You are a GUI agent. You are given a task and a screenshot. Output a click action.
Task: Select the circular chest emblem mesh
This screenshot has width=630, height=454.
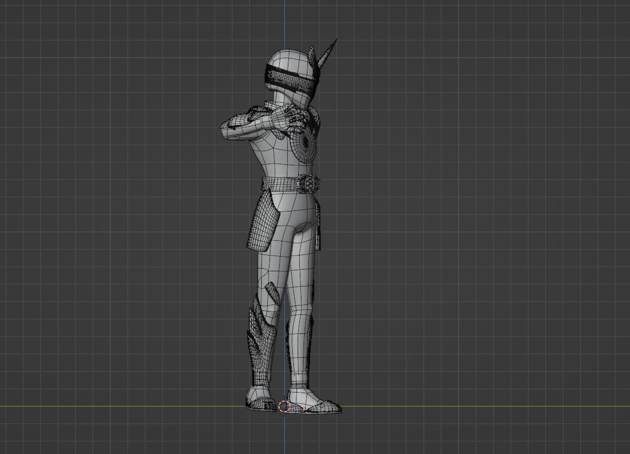click(305, 145)
